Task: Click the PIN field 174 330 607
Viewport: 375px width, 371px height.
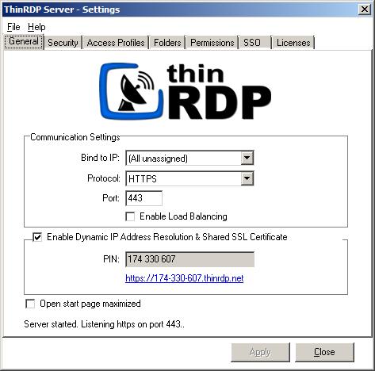Action: click(189, 259)
